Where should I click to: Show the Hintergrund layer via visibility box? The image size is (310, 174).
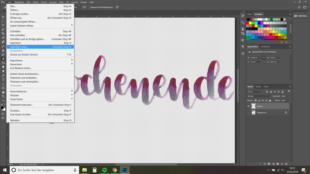(x=249, y=112)
